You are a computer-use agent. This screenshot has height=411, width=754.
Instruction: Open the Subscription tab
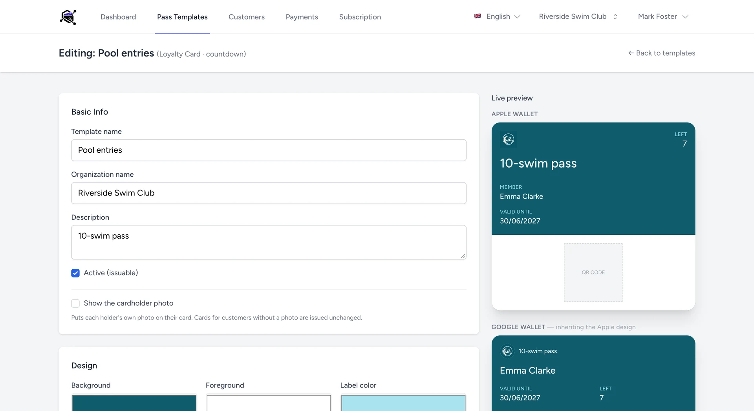coord(360,17)
